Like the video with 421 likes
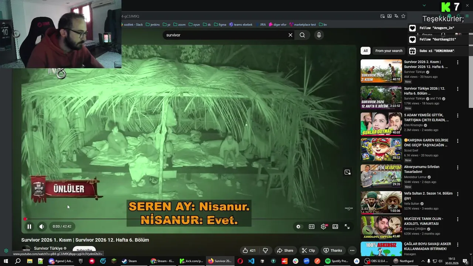Screen dimensions: 473x266 point(249,250)
